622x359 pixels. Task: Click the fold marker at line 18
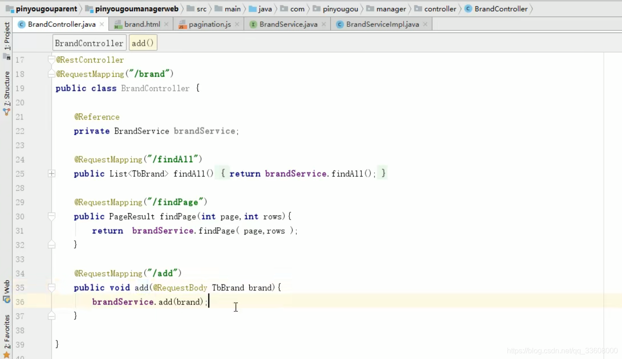point(51,74)
